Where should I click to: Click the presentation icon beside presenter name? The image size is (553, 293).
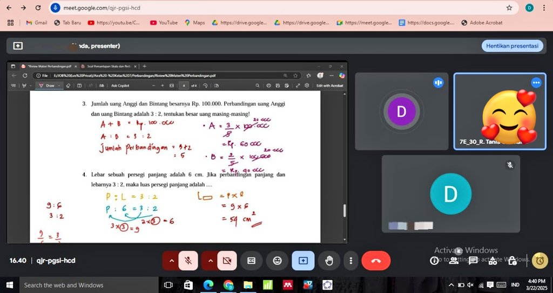(x=18, y=46)
